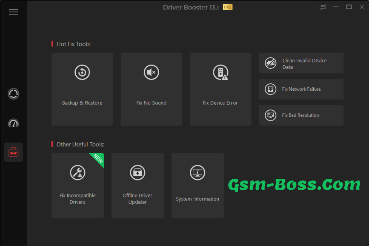Click the Offline Driver Updater icon
The width and height of the screenshot is (369, 246).
pos(137,173)
